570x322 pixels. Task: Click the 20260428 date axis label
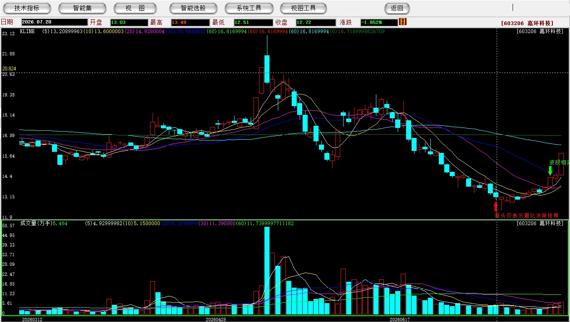(x=216, y=319)
